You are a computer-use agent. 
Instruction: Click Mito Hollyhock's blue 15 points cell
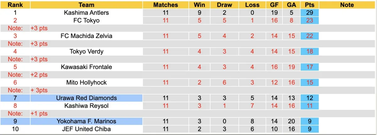309,83
